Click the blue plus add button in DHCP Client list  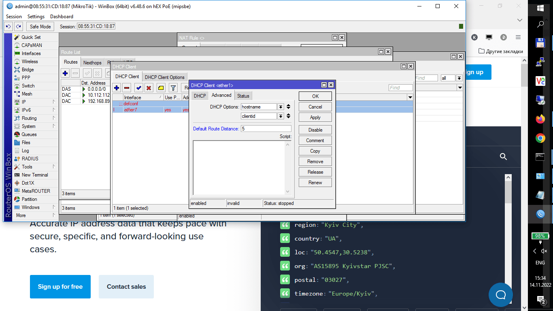pyautogui.click(x=117, y=88)
